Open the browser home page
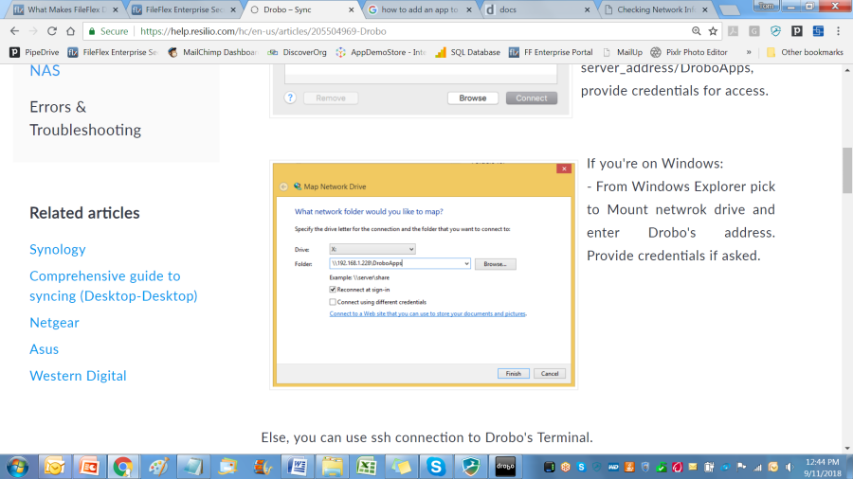Screen dimensions: 853x479 (x=70, y=31)
